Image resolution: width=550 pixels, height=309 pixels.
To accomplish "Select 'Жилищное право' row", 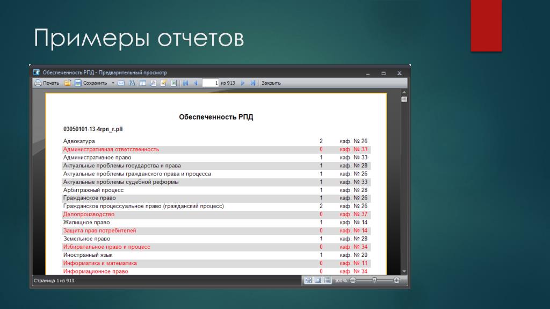I will [216, 223].
